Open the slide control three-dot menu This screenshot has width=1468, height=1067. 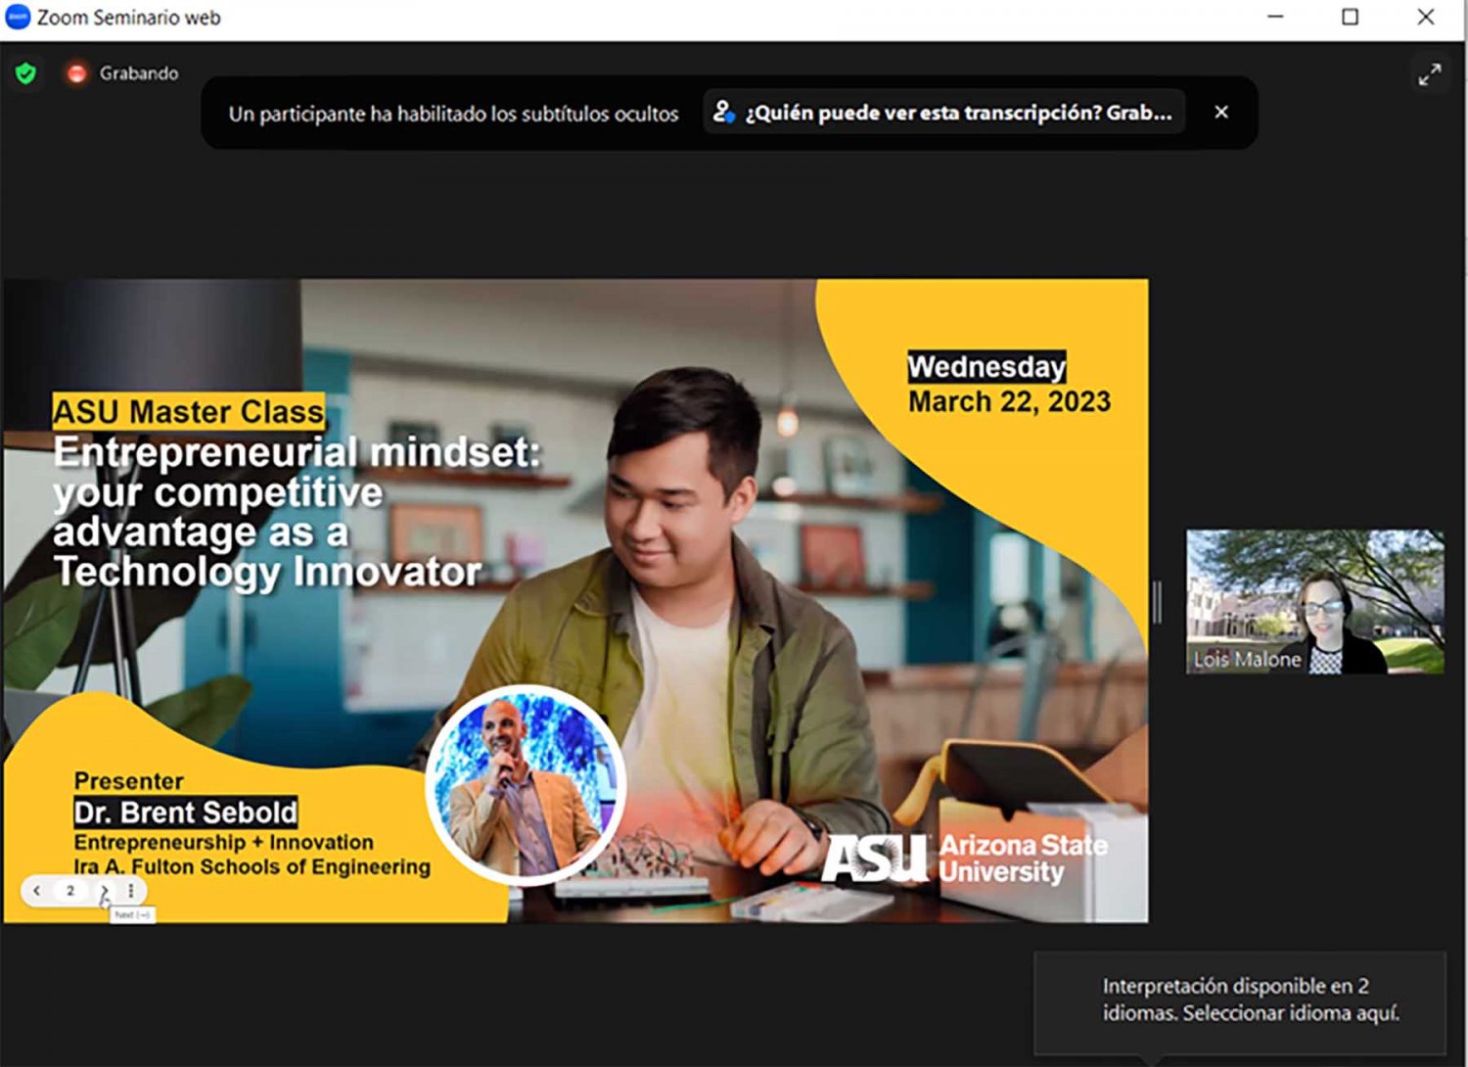pyautogui.click(x=131, y=891)
